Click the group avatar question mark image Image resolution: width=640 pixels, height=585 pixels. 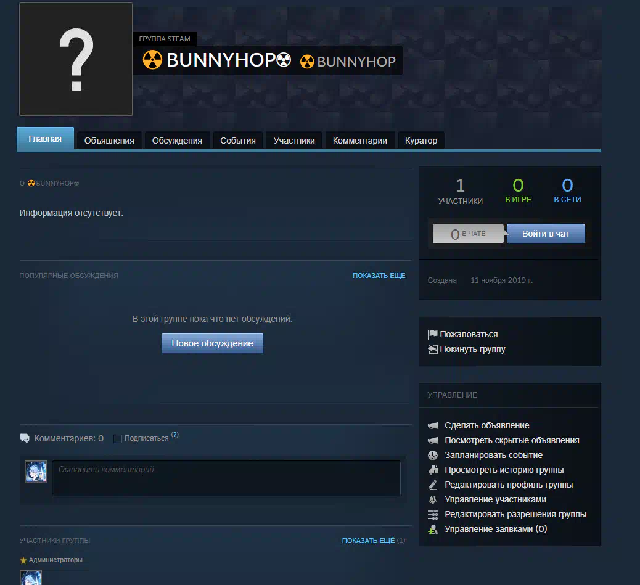[x=76, y=59]
